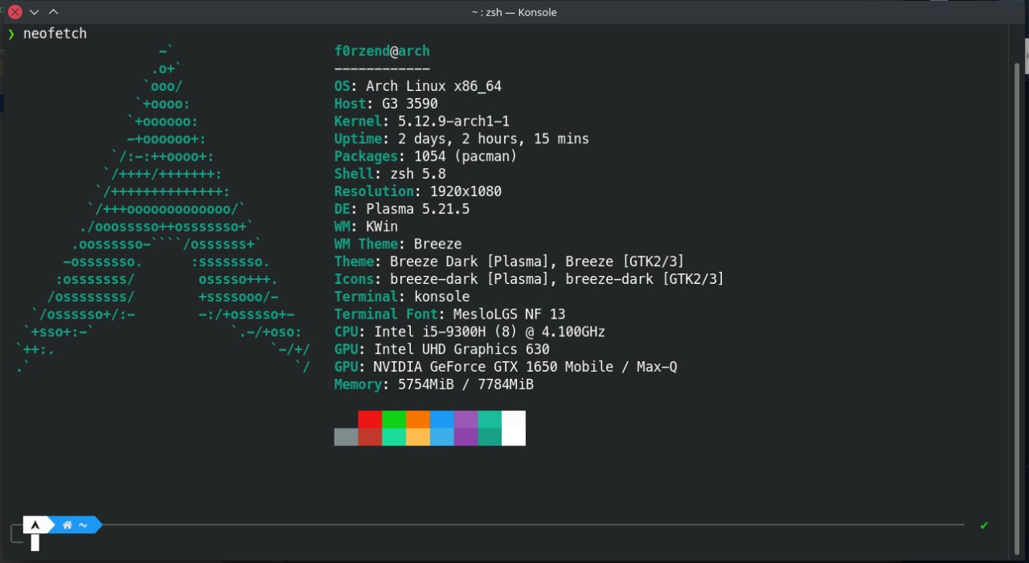Image resolution: width=1029 pixels, height=563 pixels.
Task: Select the gray swatch in the bottom row
Action: (x=346, y=437)
